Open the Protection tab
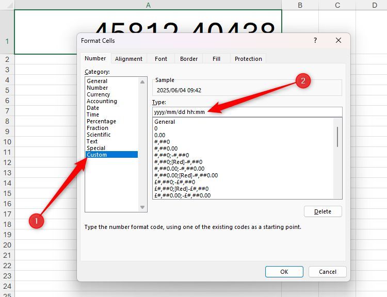Viewport: 387px width, 297px height. [248, 59]
